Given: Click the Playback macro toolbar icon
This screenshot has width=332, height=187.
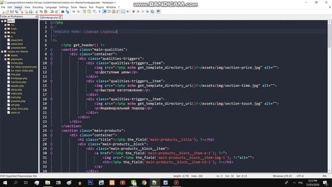Looking at the screenshot, I should (x=143, y=11).
